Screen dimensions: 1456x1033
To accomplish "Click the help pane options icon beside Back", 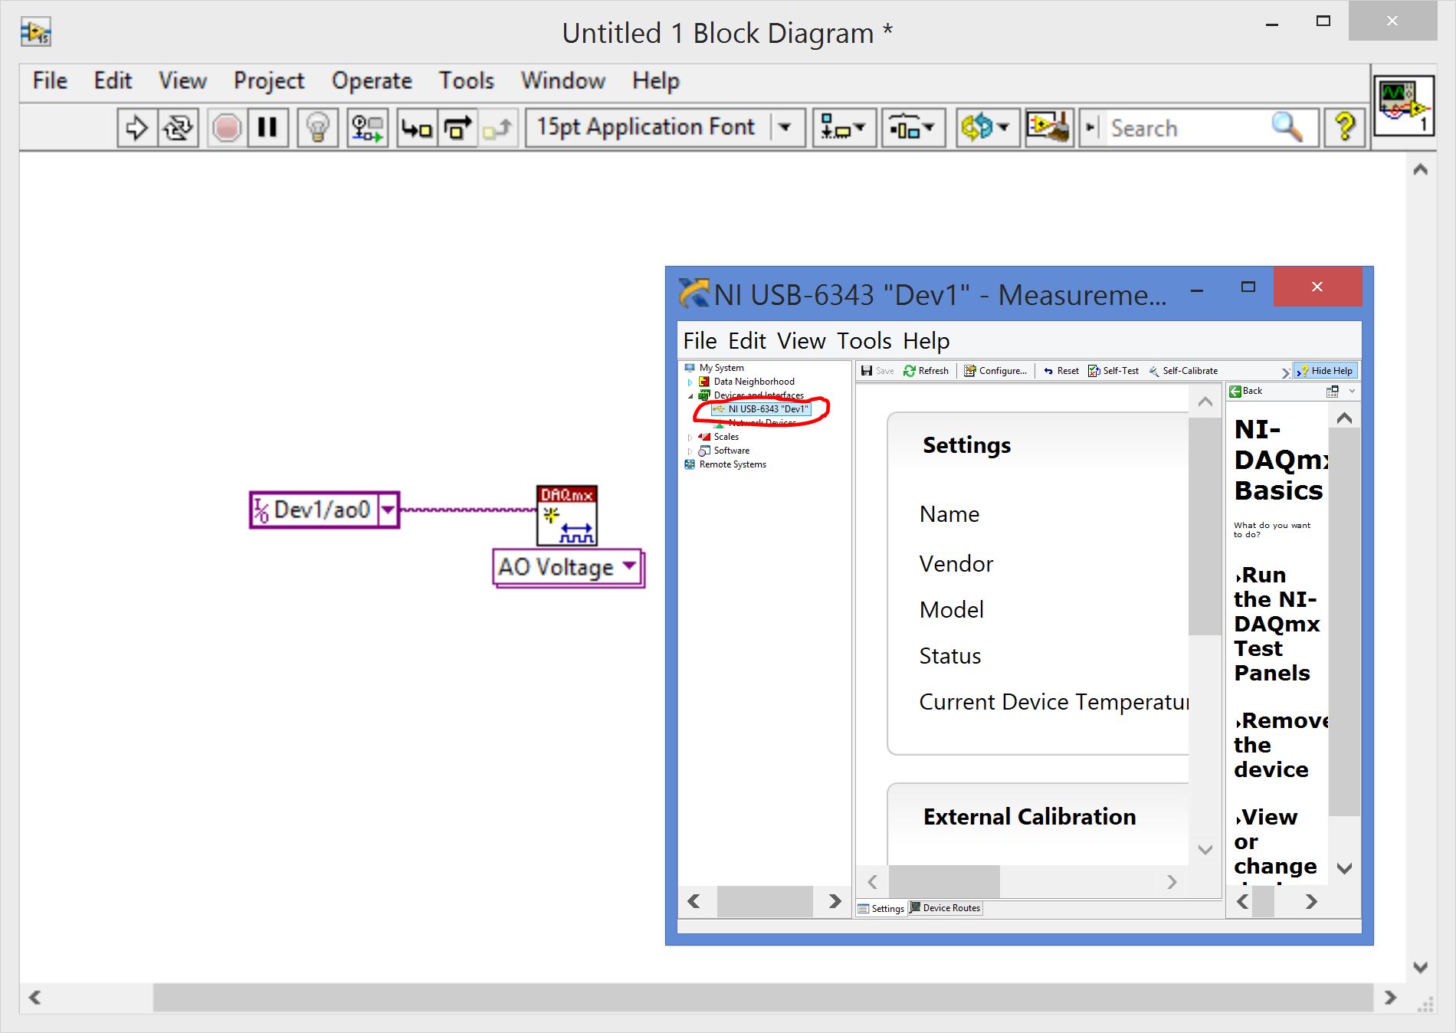I will click(x=1333, y=392).
